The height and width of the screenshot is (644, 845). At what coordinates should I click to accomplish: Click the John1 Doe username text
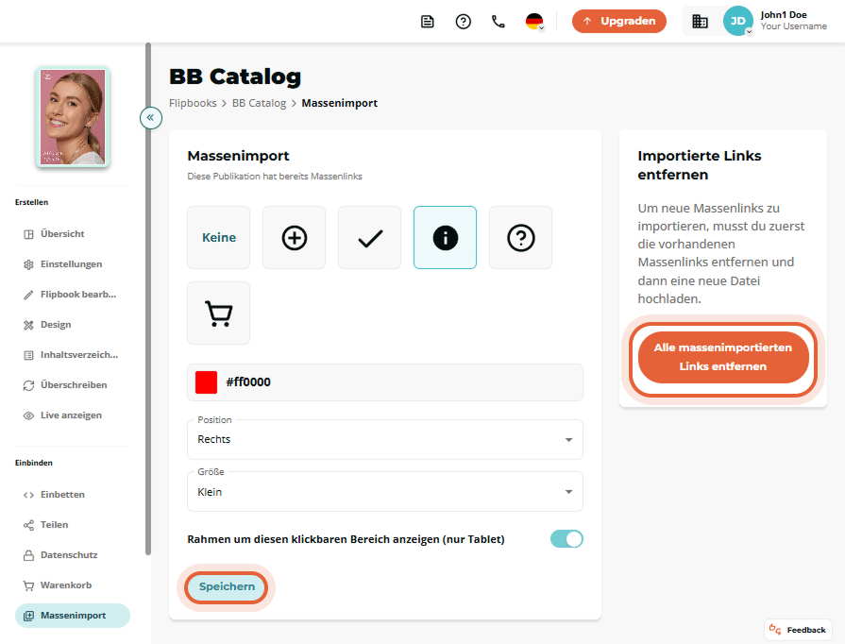[784, 15]
